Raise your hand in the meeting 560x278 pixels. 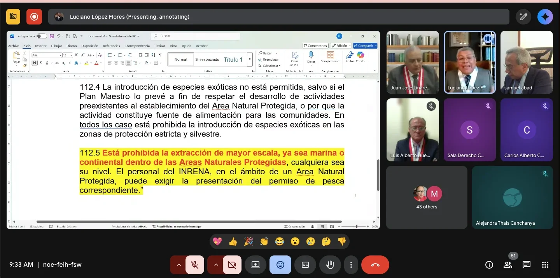click(330, 265)
